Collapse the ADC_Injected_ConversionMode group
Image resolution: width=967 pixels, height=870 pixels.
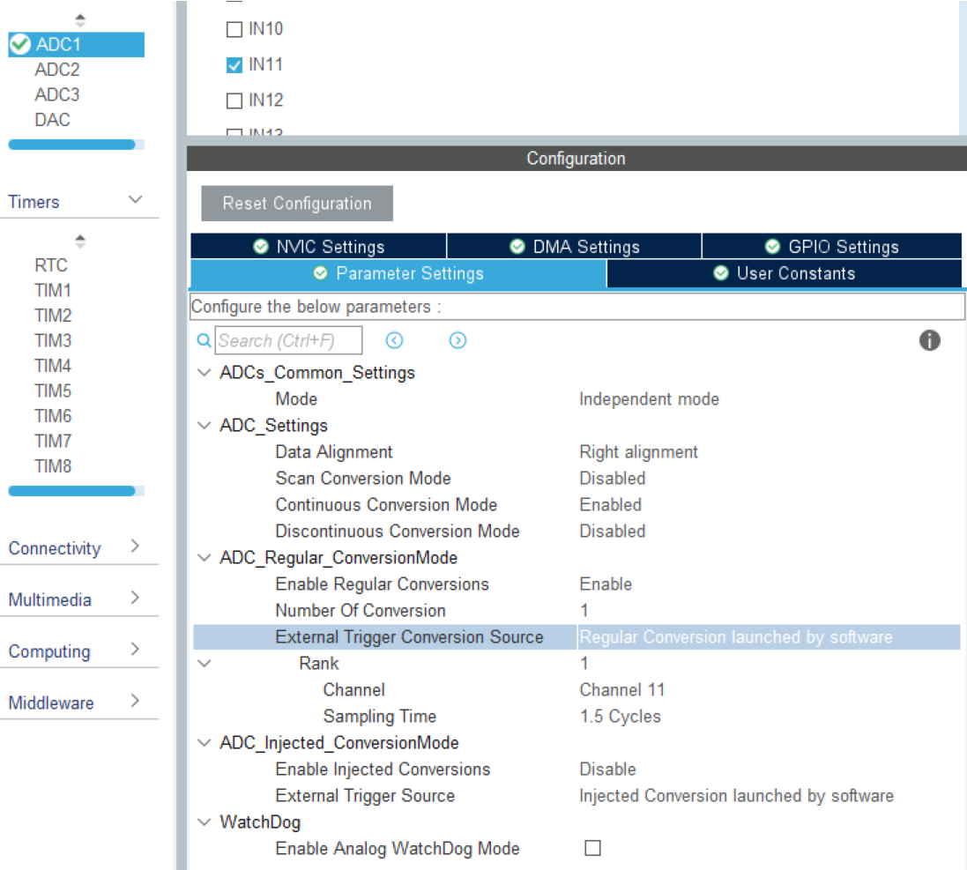tap(205, 742)
